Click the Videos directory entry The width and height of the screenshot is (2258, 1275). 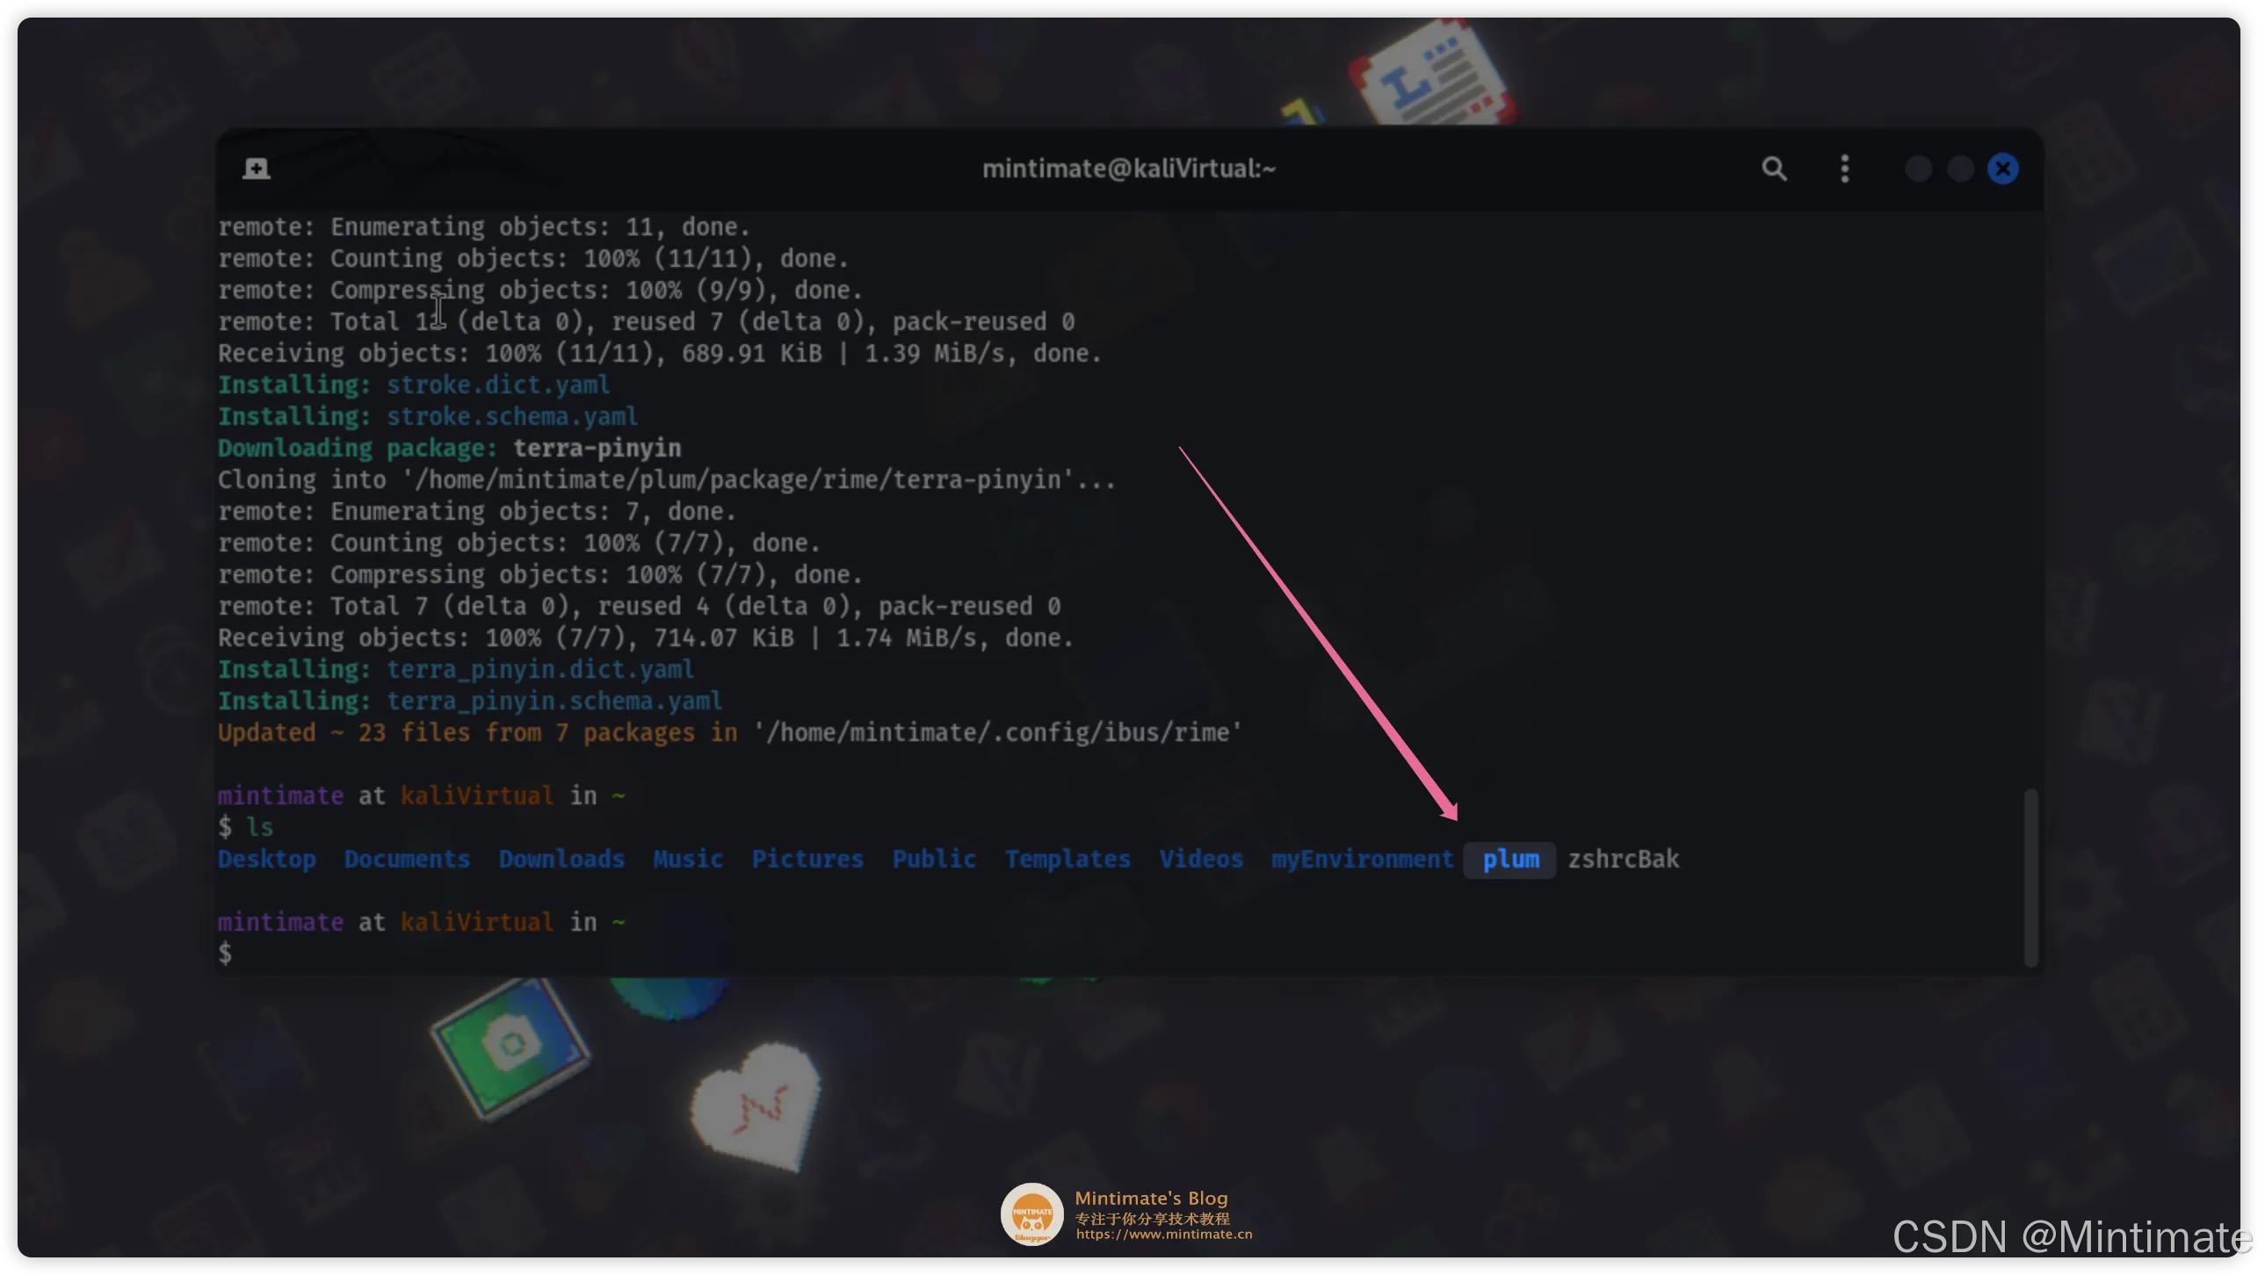1201,859
